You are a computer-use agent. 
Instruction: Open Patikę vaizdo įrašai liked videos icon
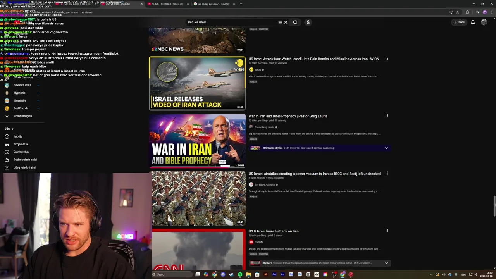(7, 160)
